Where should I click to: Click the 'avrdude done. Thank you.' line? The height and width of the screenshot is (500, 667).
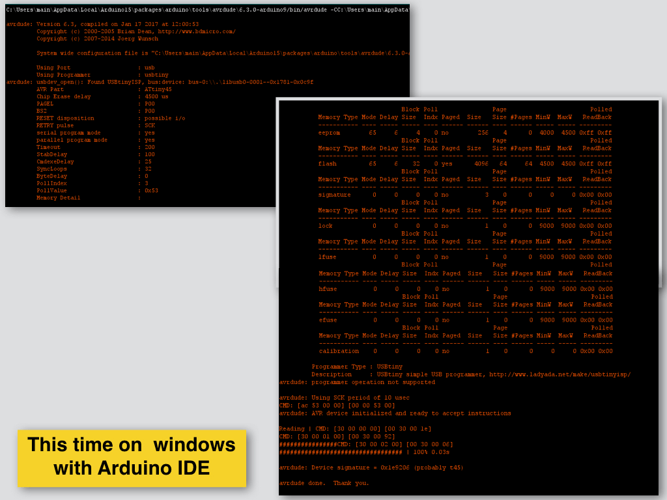pos(324,483)
